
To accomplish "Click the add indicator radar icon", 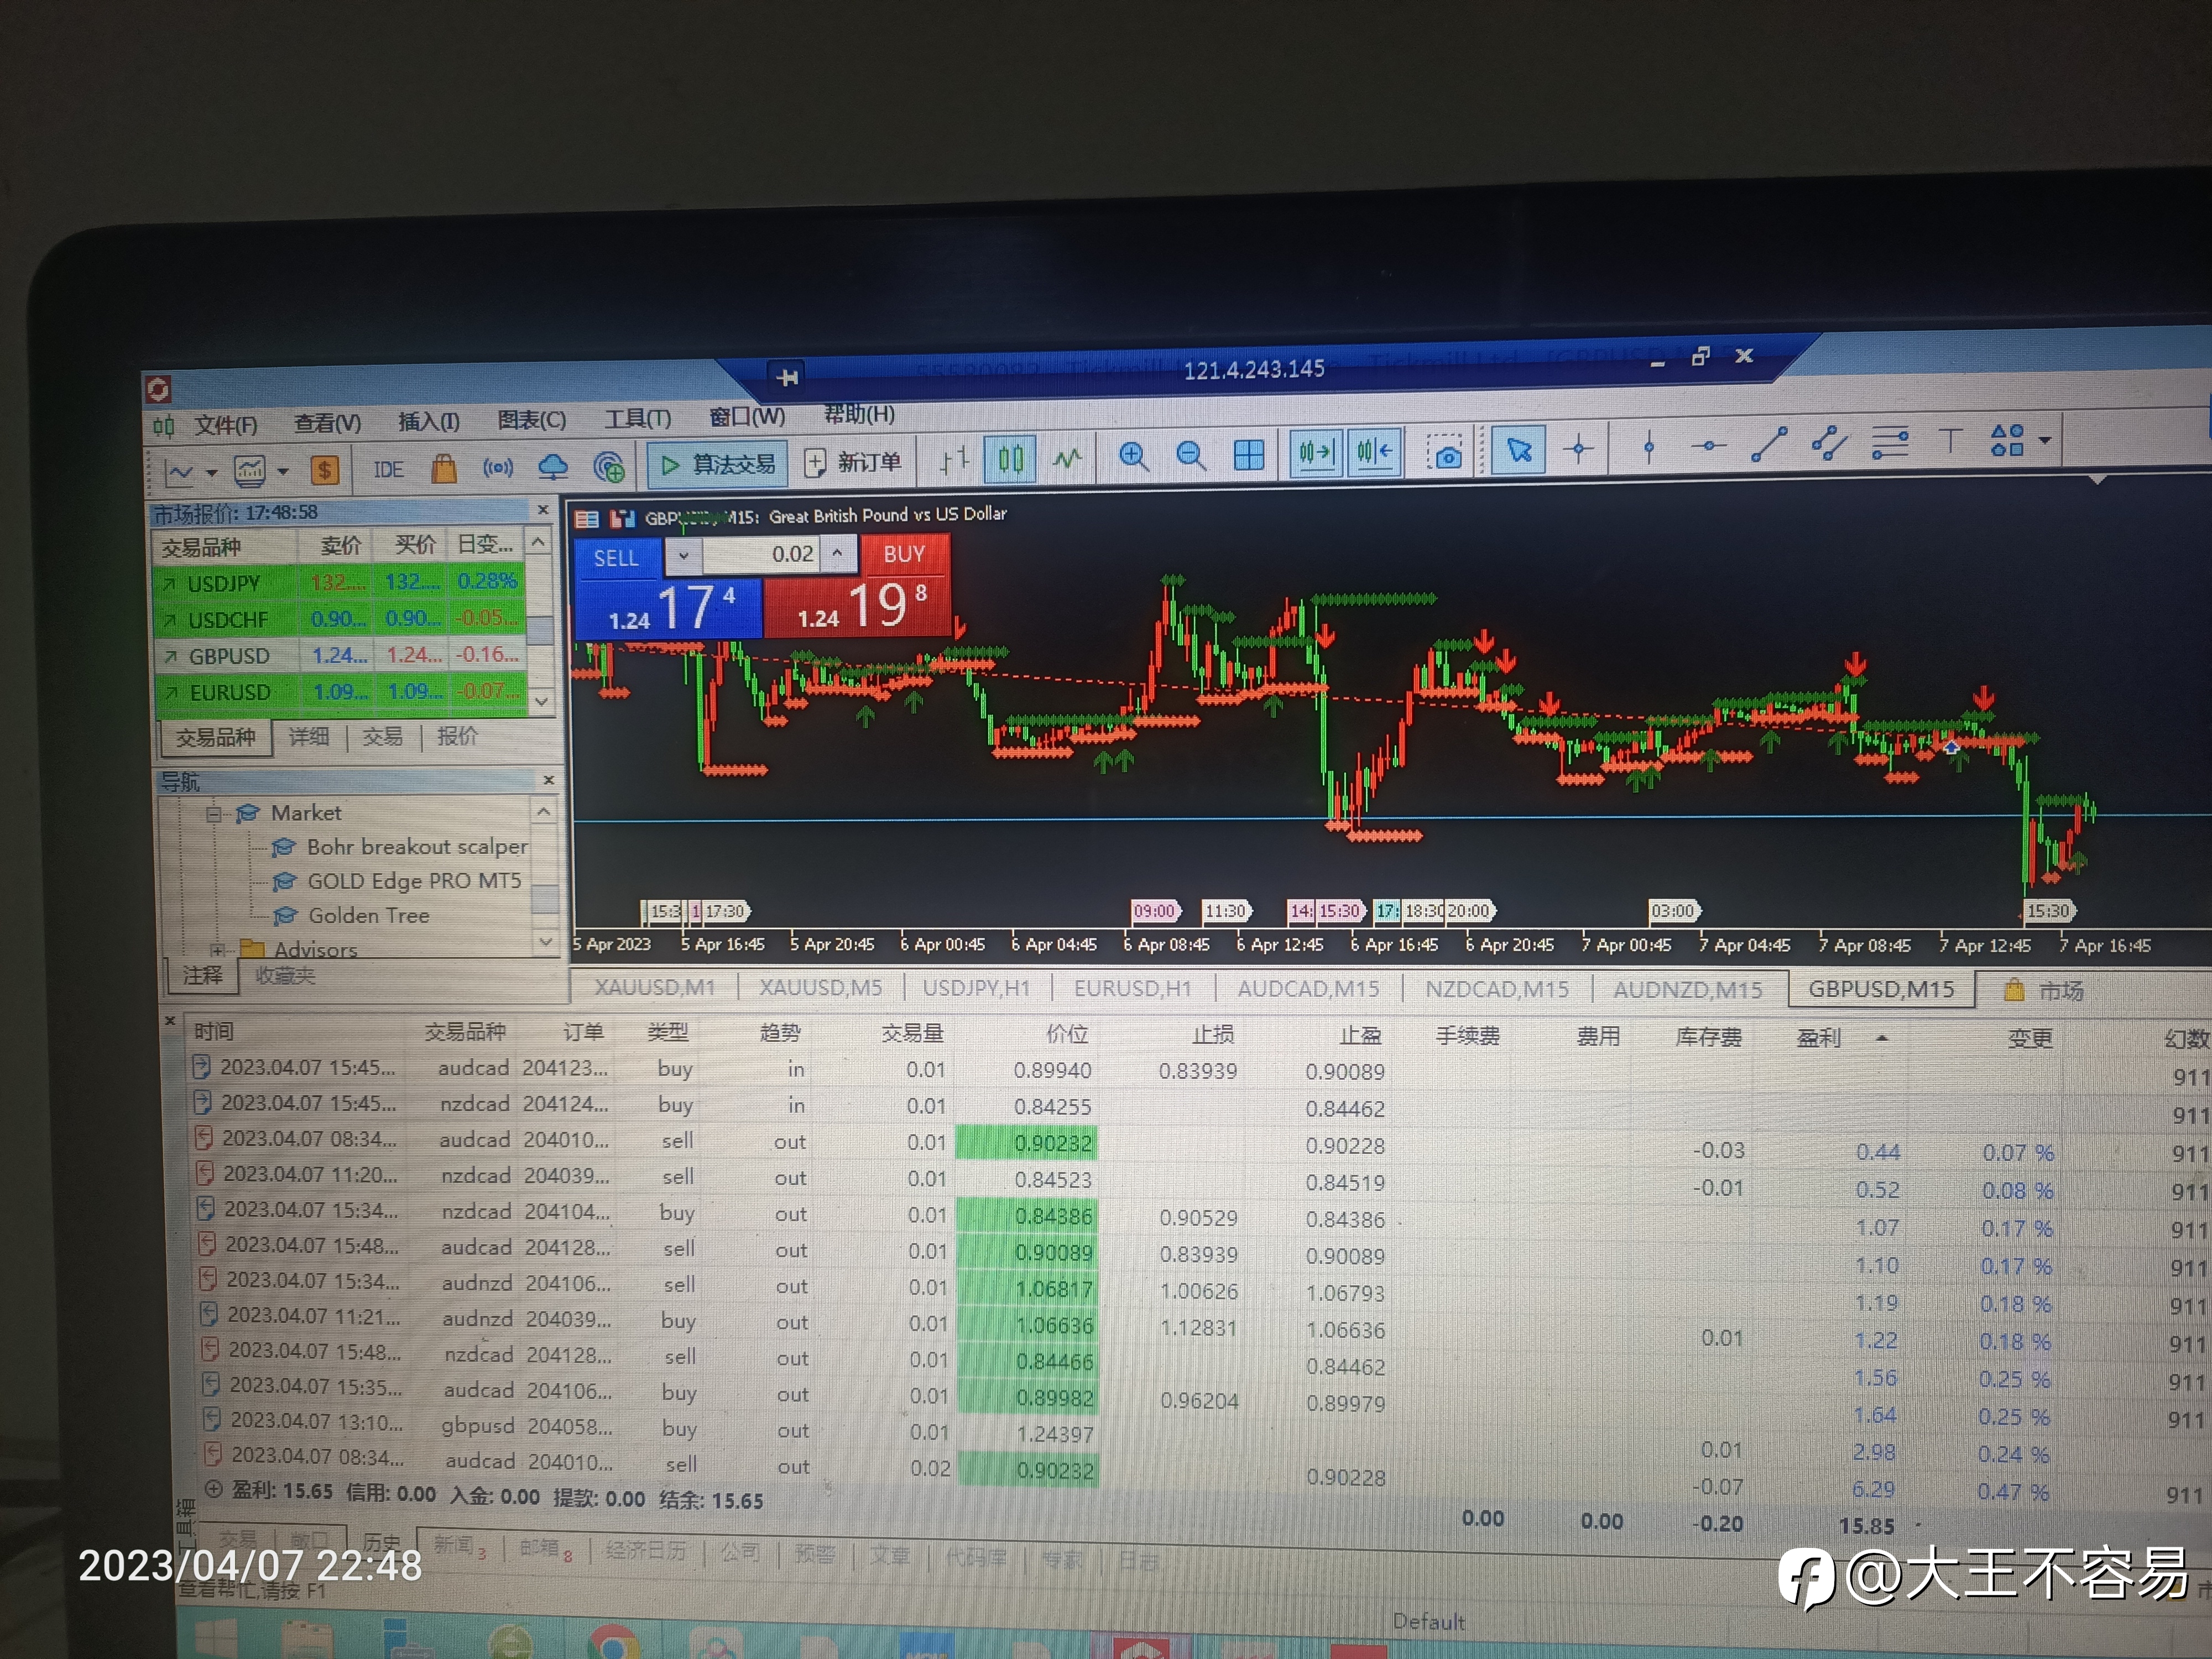I will 608,466.
